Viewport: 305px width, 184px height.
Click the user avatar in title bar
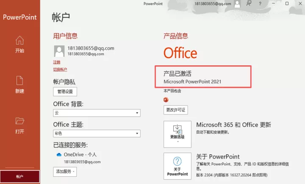pyautogui.click(x=237, y=4)
